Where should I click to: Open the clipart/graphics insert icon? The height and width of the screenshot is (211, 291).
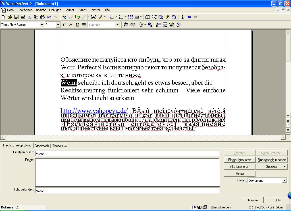77,17
